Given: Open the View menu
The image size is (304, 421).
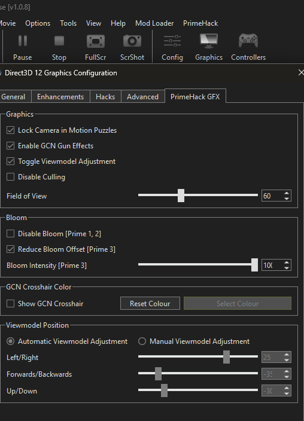Looking at the screenshot, I should click(93, 23).
